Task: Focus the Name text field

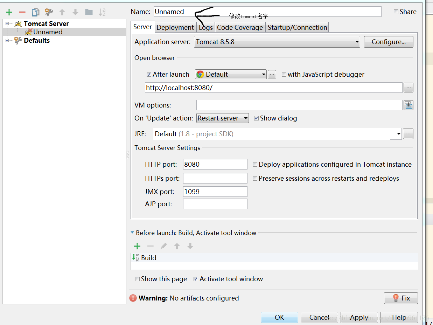Action: [x=268, y=12]
